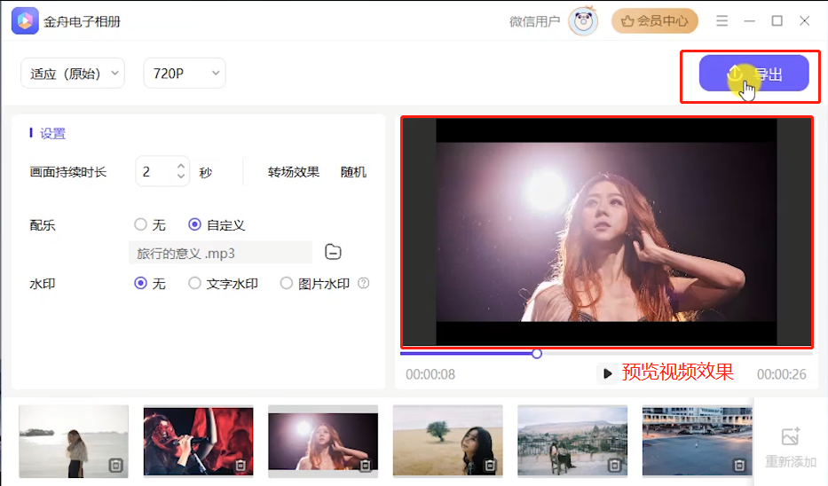
Task: Increase 画面持续时长 with the up arrow
Action: pyautogui.click(x=181, y=166)
